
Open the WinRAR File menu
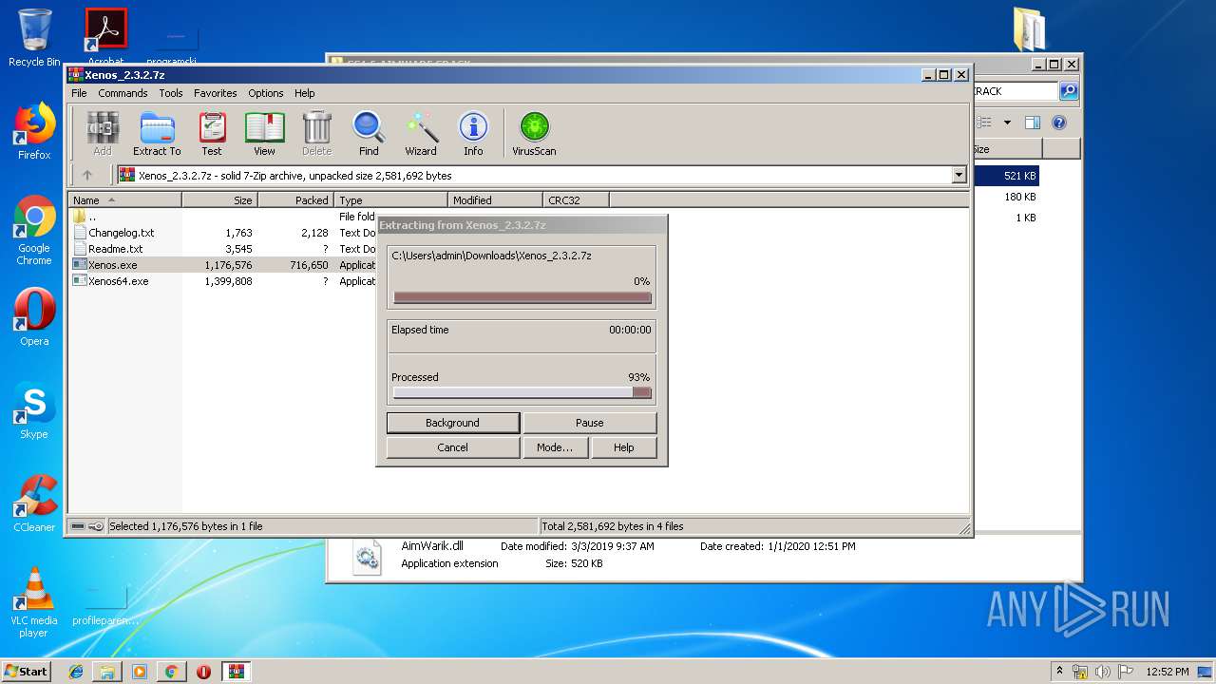click(x=79, y=93)
